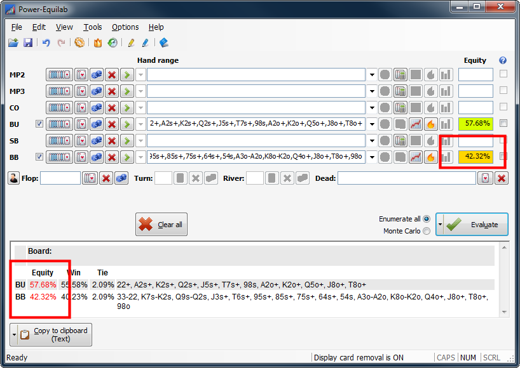Expand BB hand range dropdown
Screen dimensions: 520x368
coord(372,157)
